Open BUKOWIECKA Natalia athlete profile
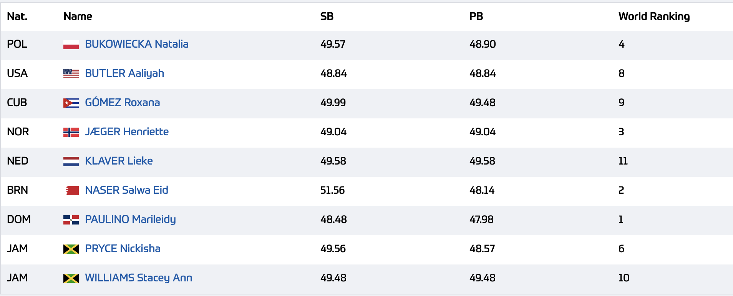This screenshot has height=296, width=733. [x=137, y=44]
